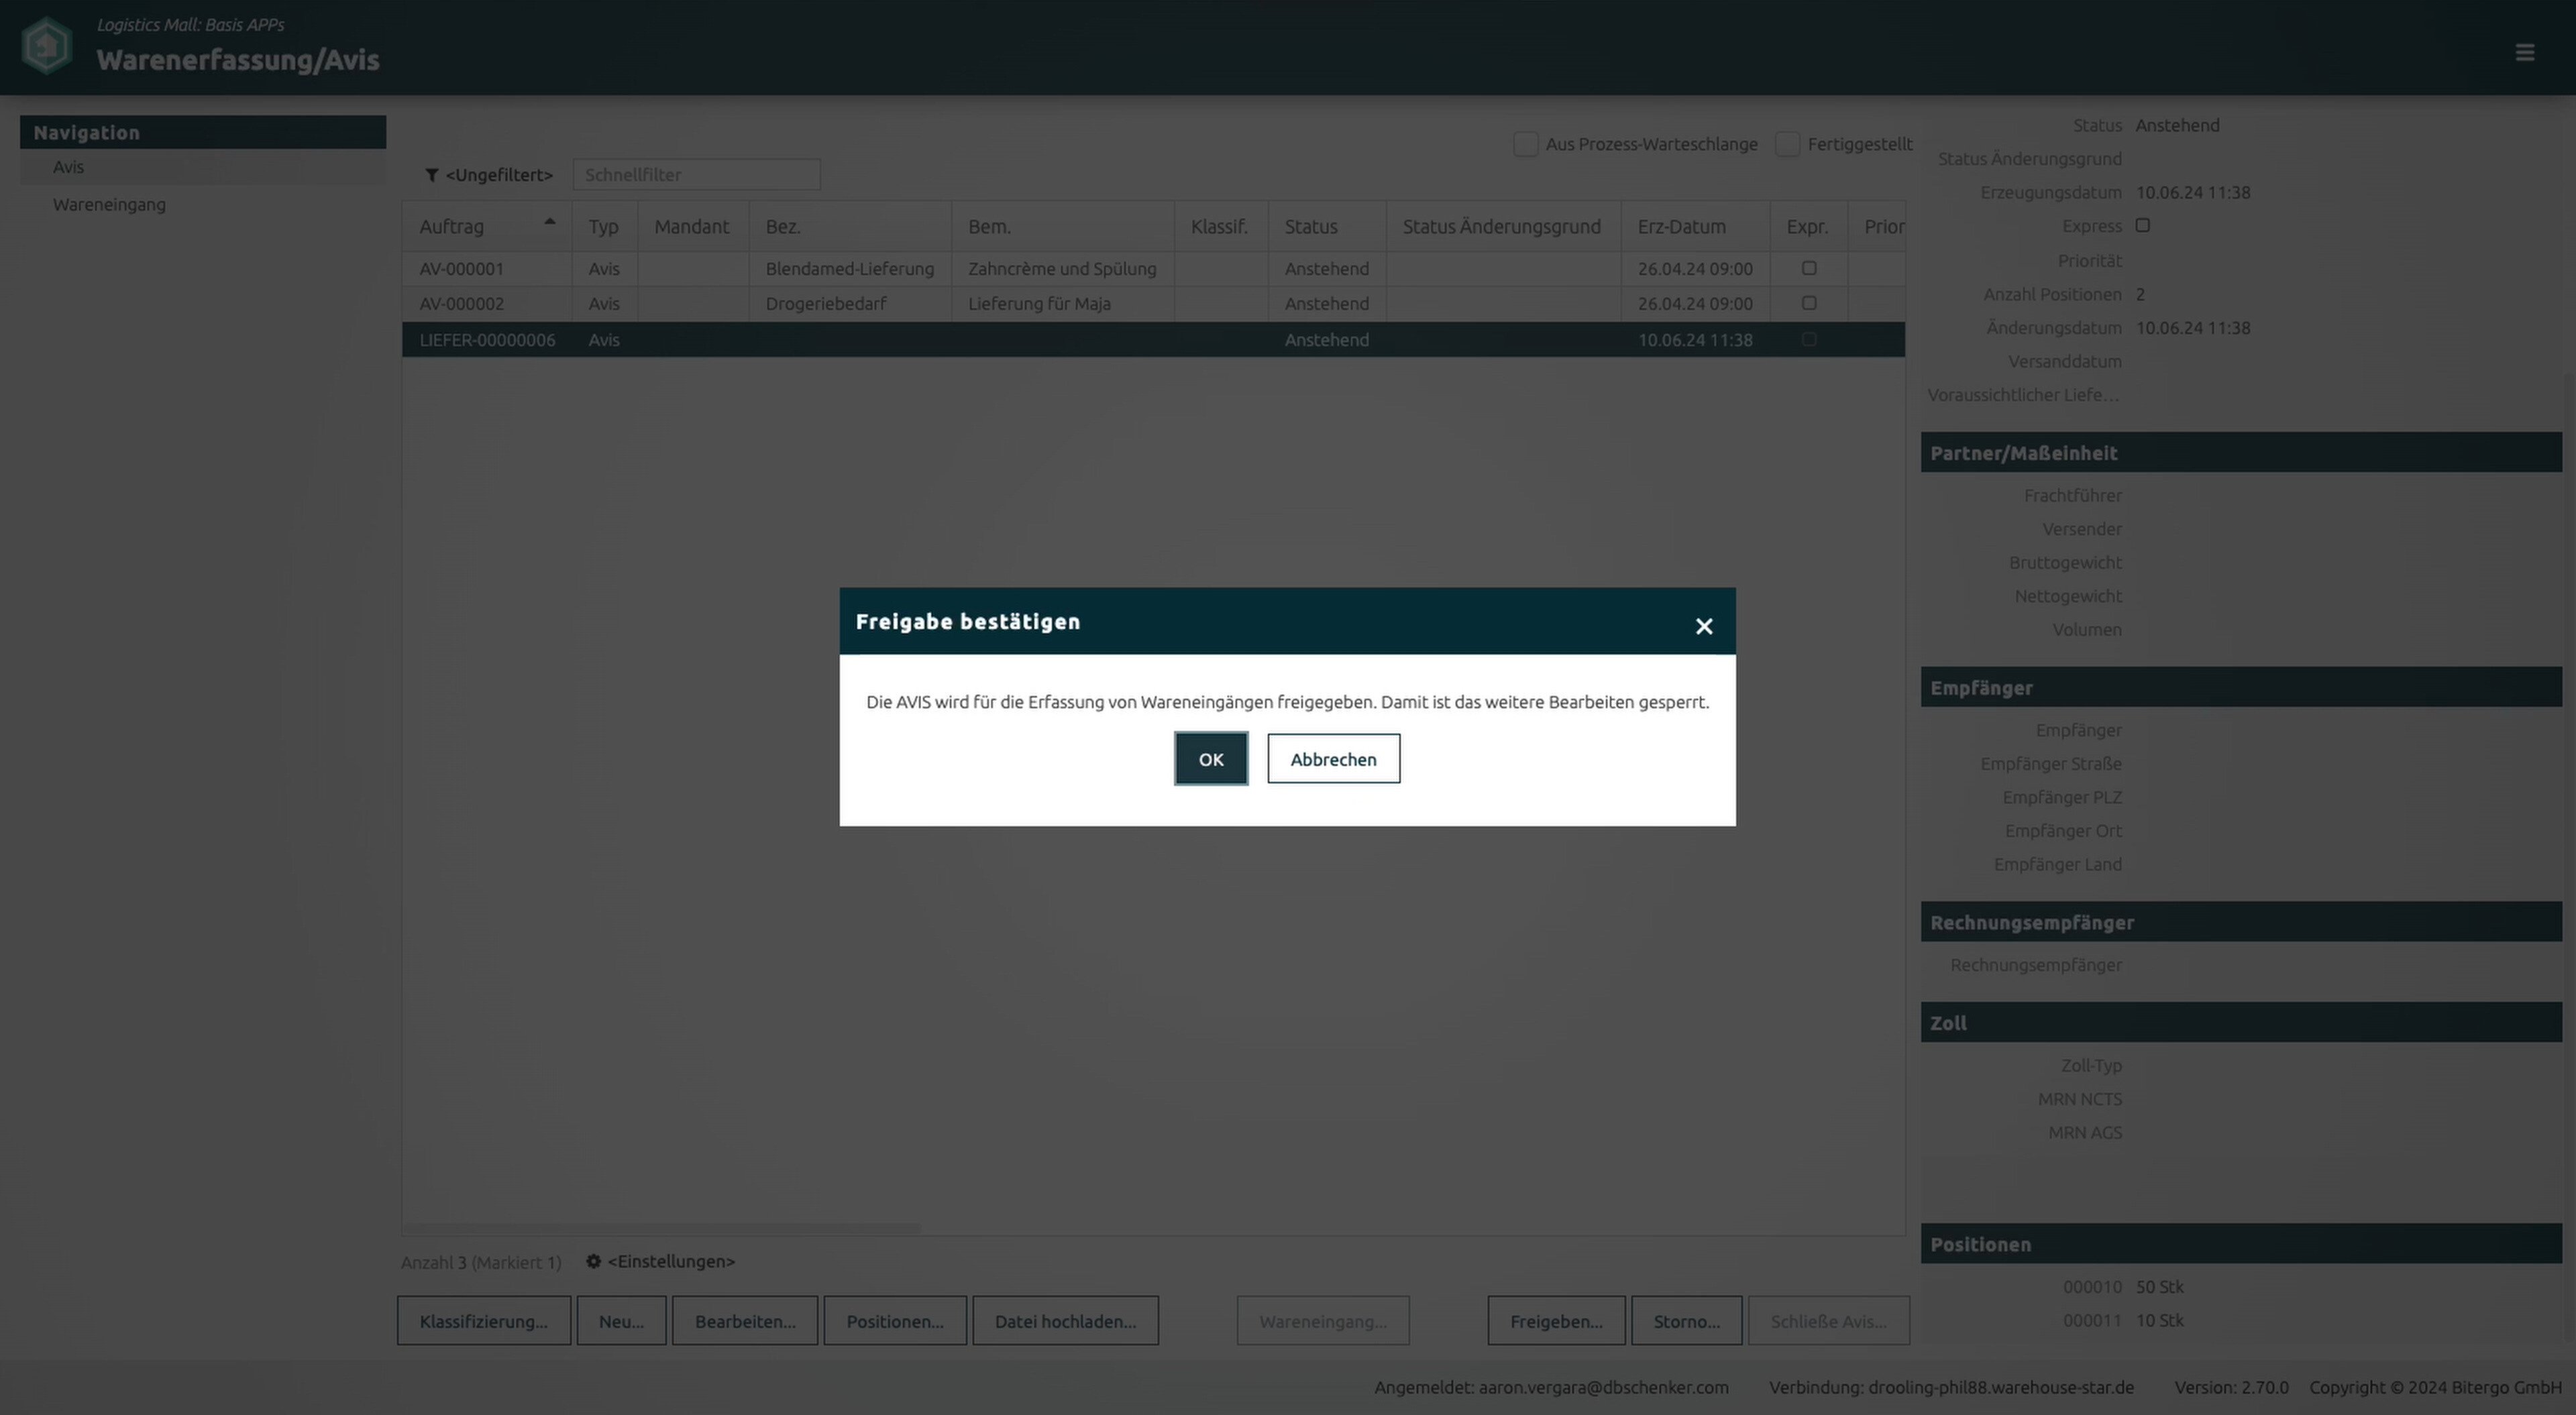The height and width of the screenshot is (1415, 2576).
Task: Close the Freigabe bestätigen dialog
Action: click(1704, 626)
